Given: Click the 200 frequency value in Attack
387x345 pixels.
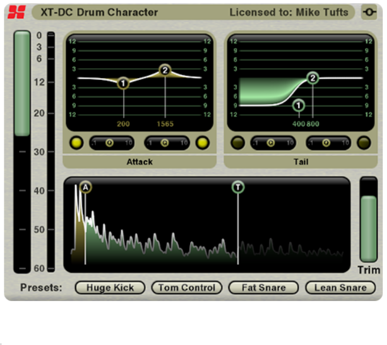Looking at the screenshot, I should [123, 124].
